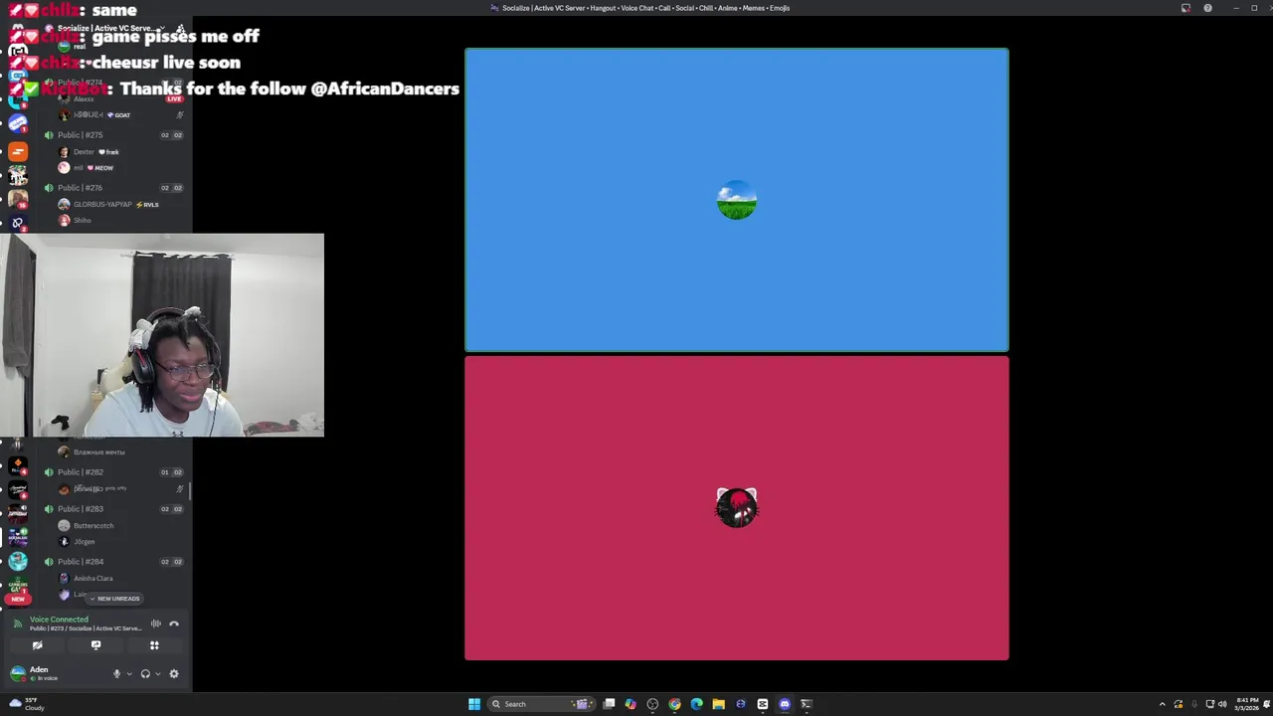Open Microsoft Edge from the taskbar

(696, 704)
